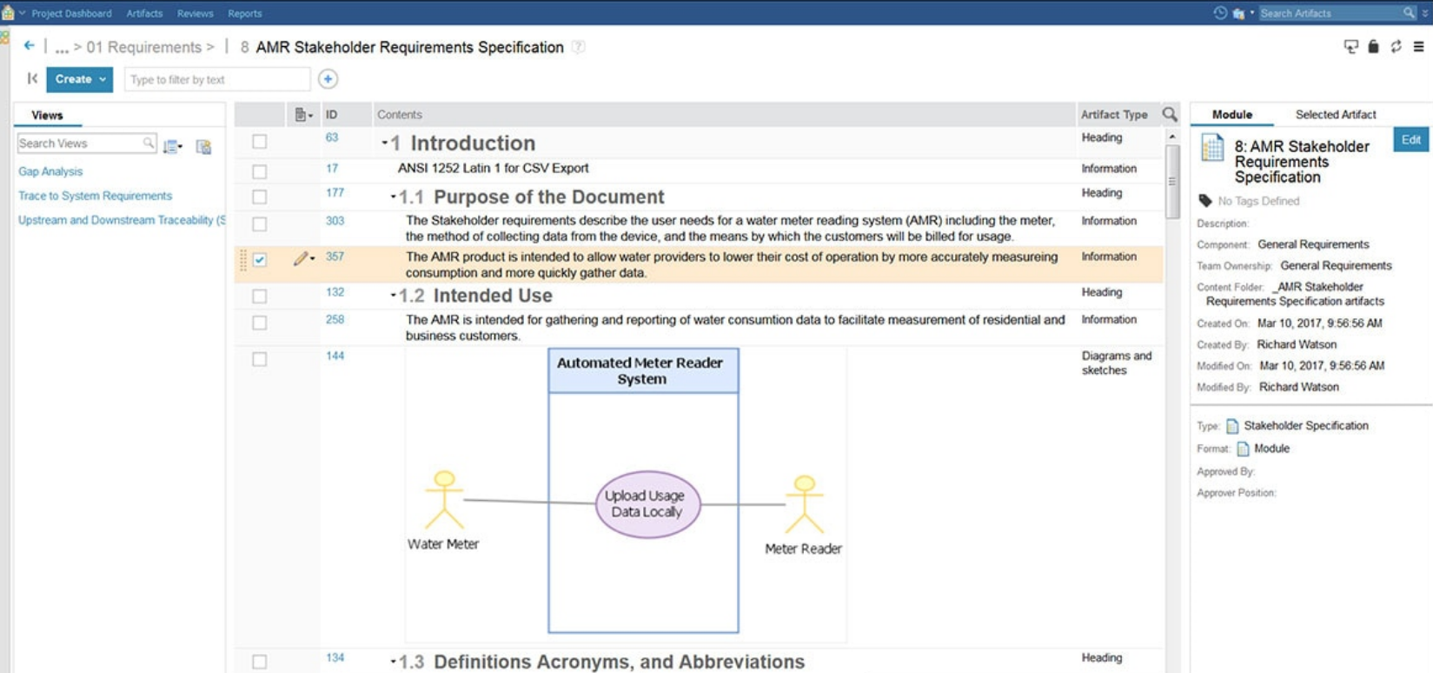
Task: Collapse the 1.1 Purpose of the Document section
Action: click(x=393, y=197)
